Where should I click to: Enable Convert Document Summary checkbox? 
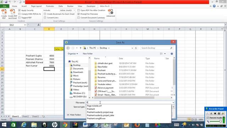tap(78, 17)
